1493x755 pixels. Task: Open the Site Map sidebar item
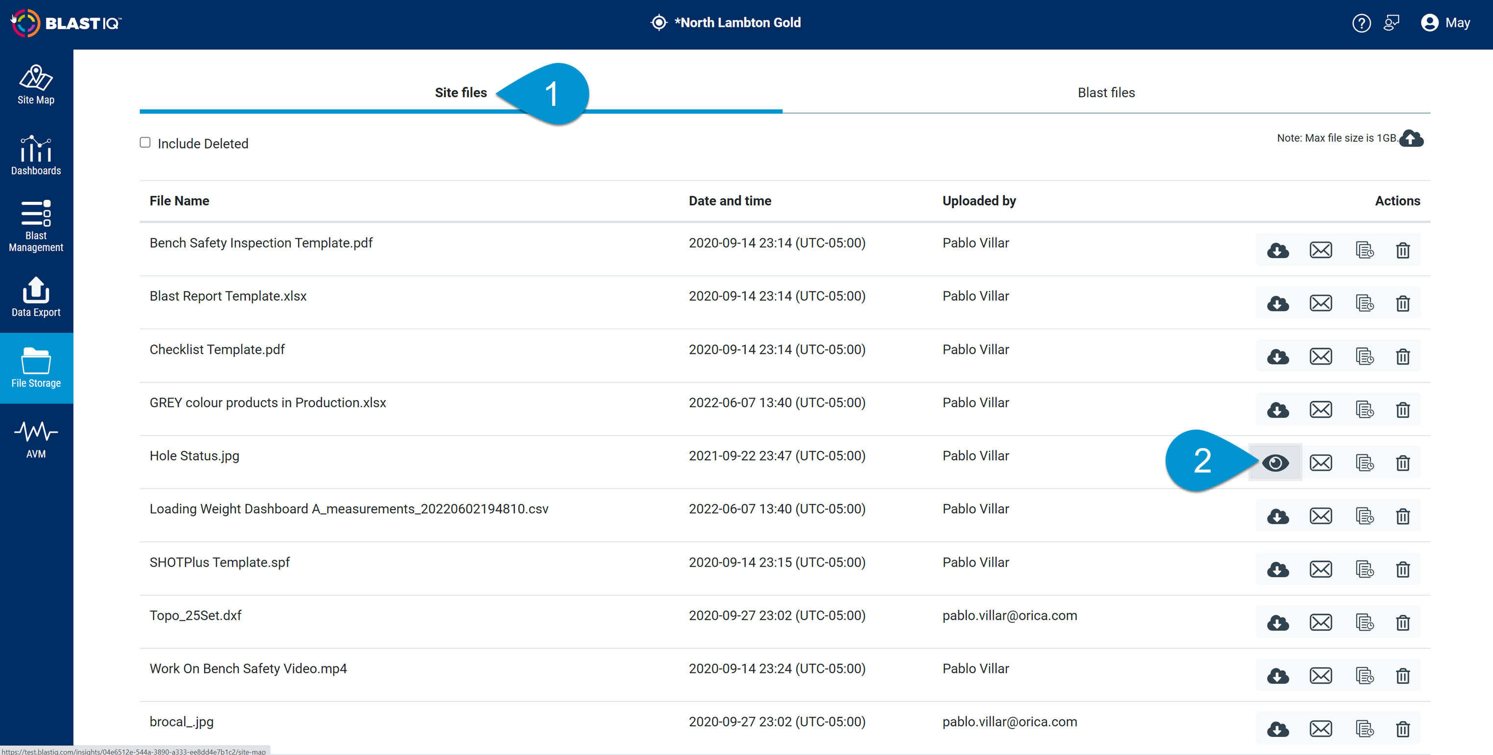[36, 85]
